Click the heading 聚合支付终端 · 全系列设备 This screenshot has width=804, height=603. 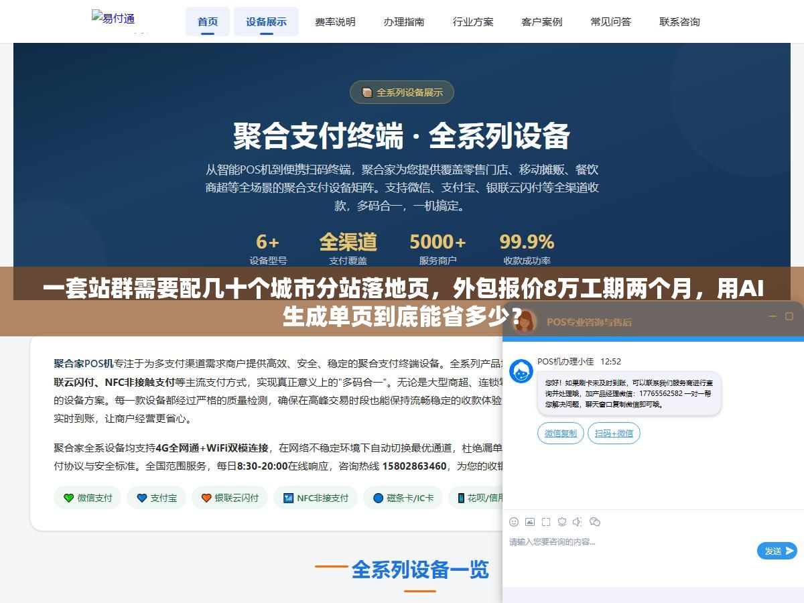[x=401, y=136]
